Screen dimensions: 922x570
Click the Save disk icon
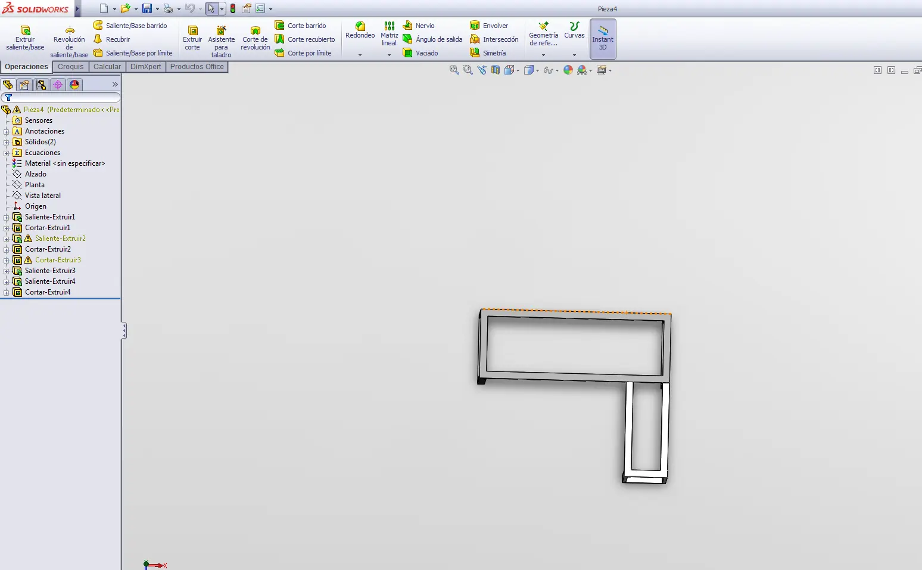click(x=147, y=8)
